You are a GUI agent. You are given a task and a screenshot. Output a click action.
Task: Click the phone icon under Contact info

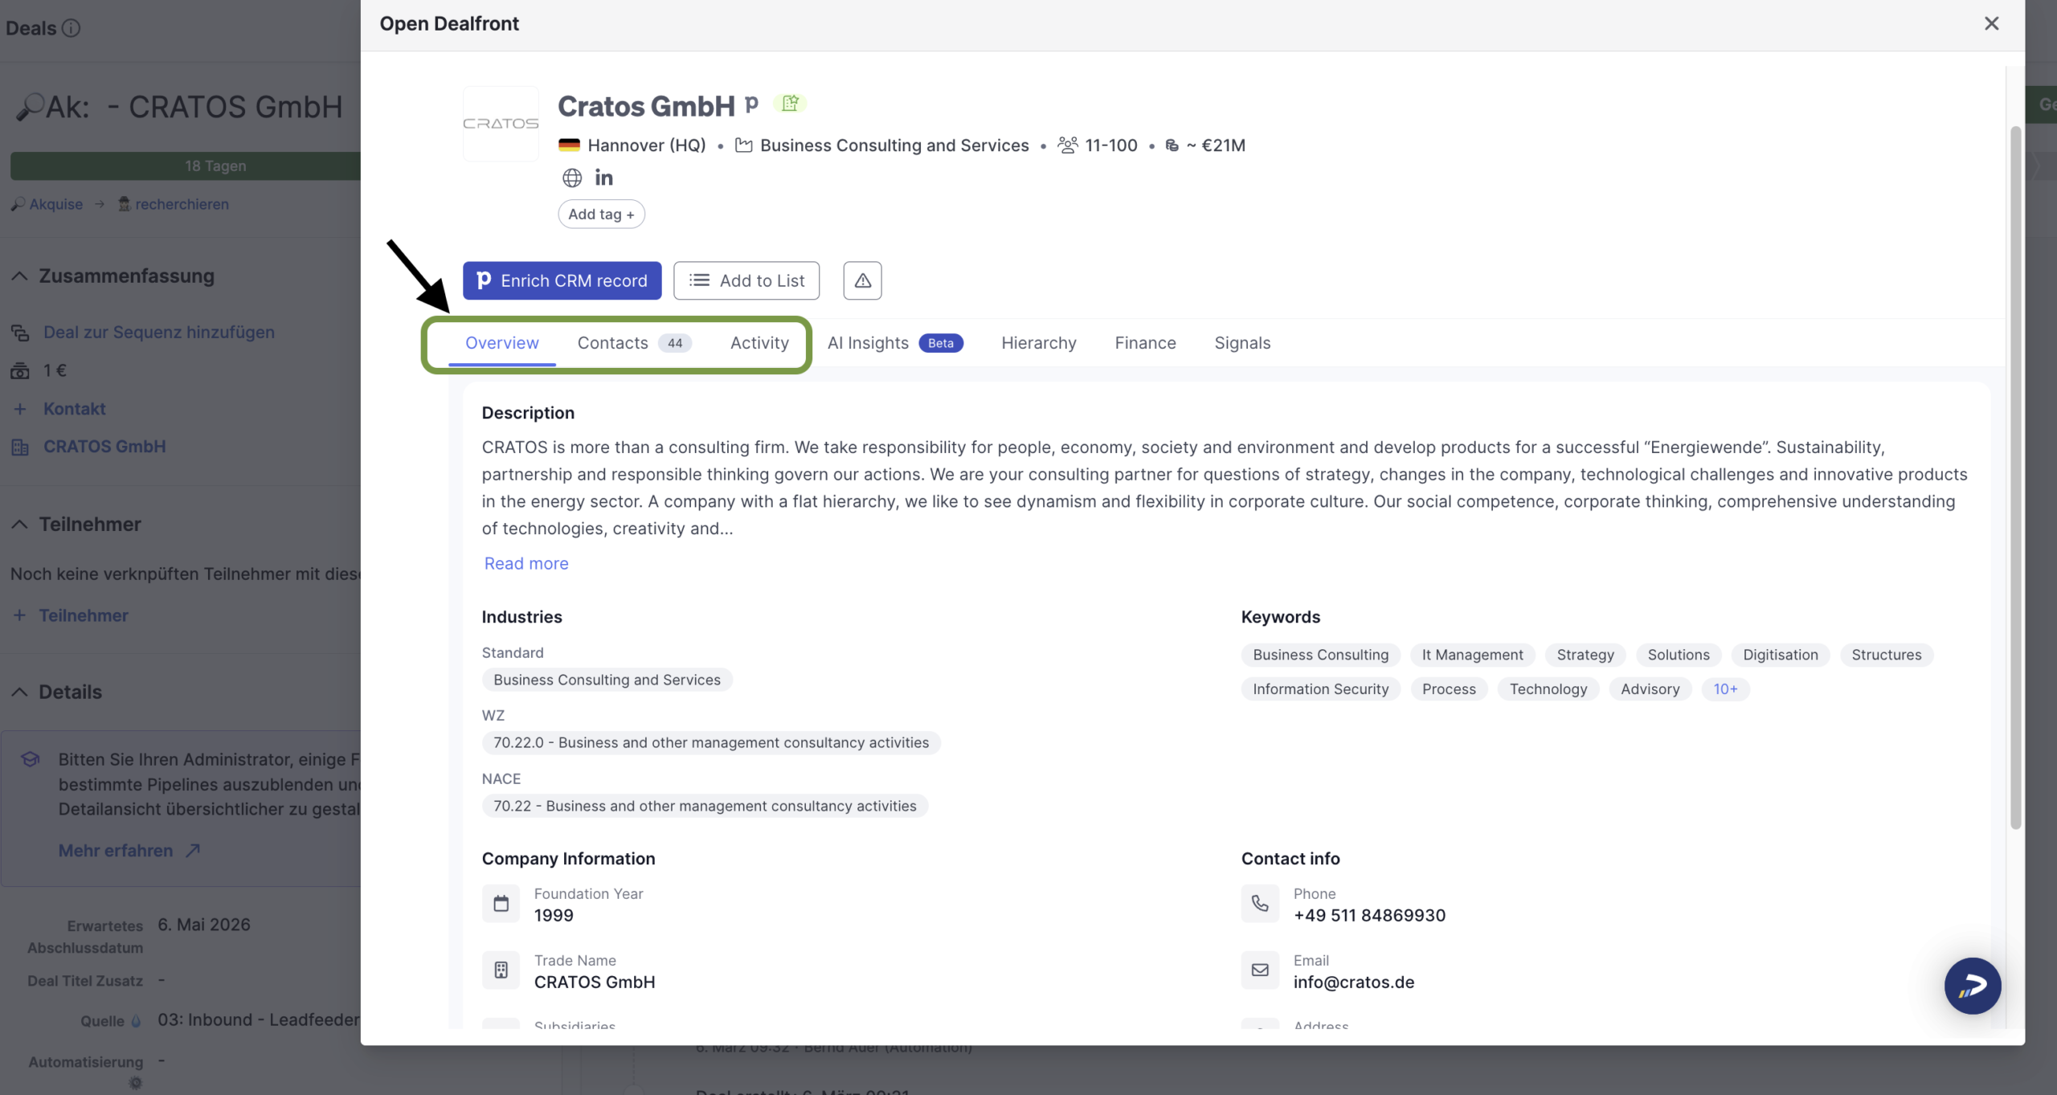click(x=1259, y=904)
